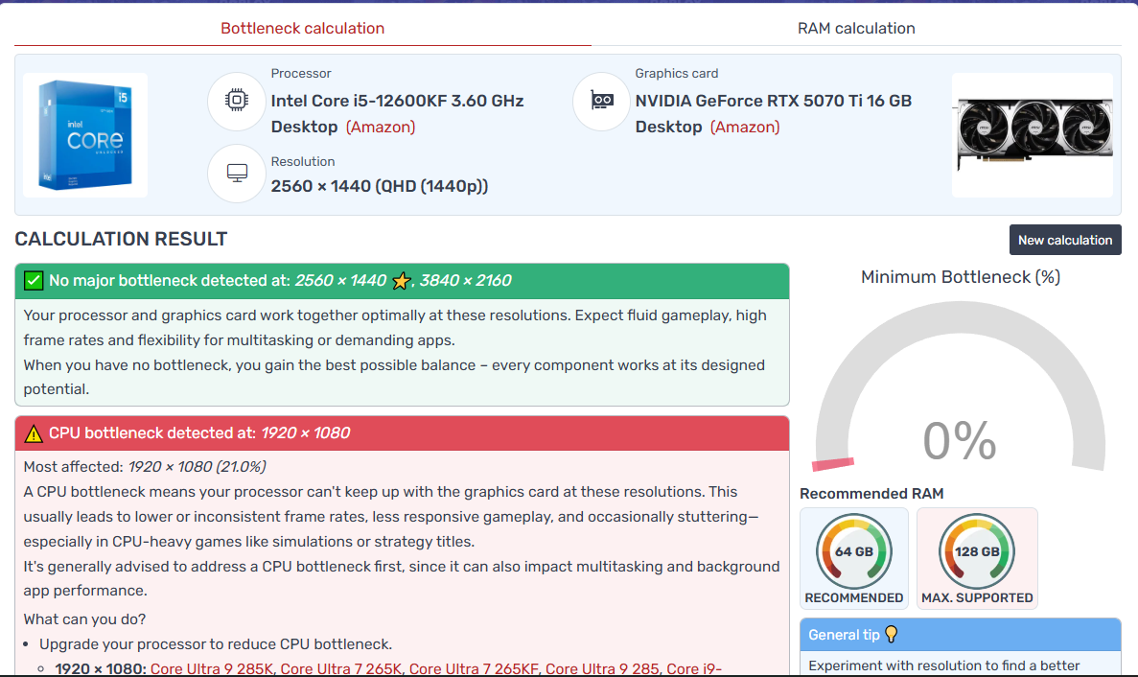
Task: Open the Core Ultra 7 265KF link
Action: pos(474,669)
